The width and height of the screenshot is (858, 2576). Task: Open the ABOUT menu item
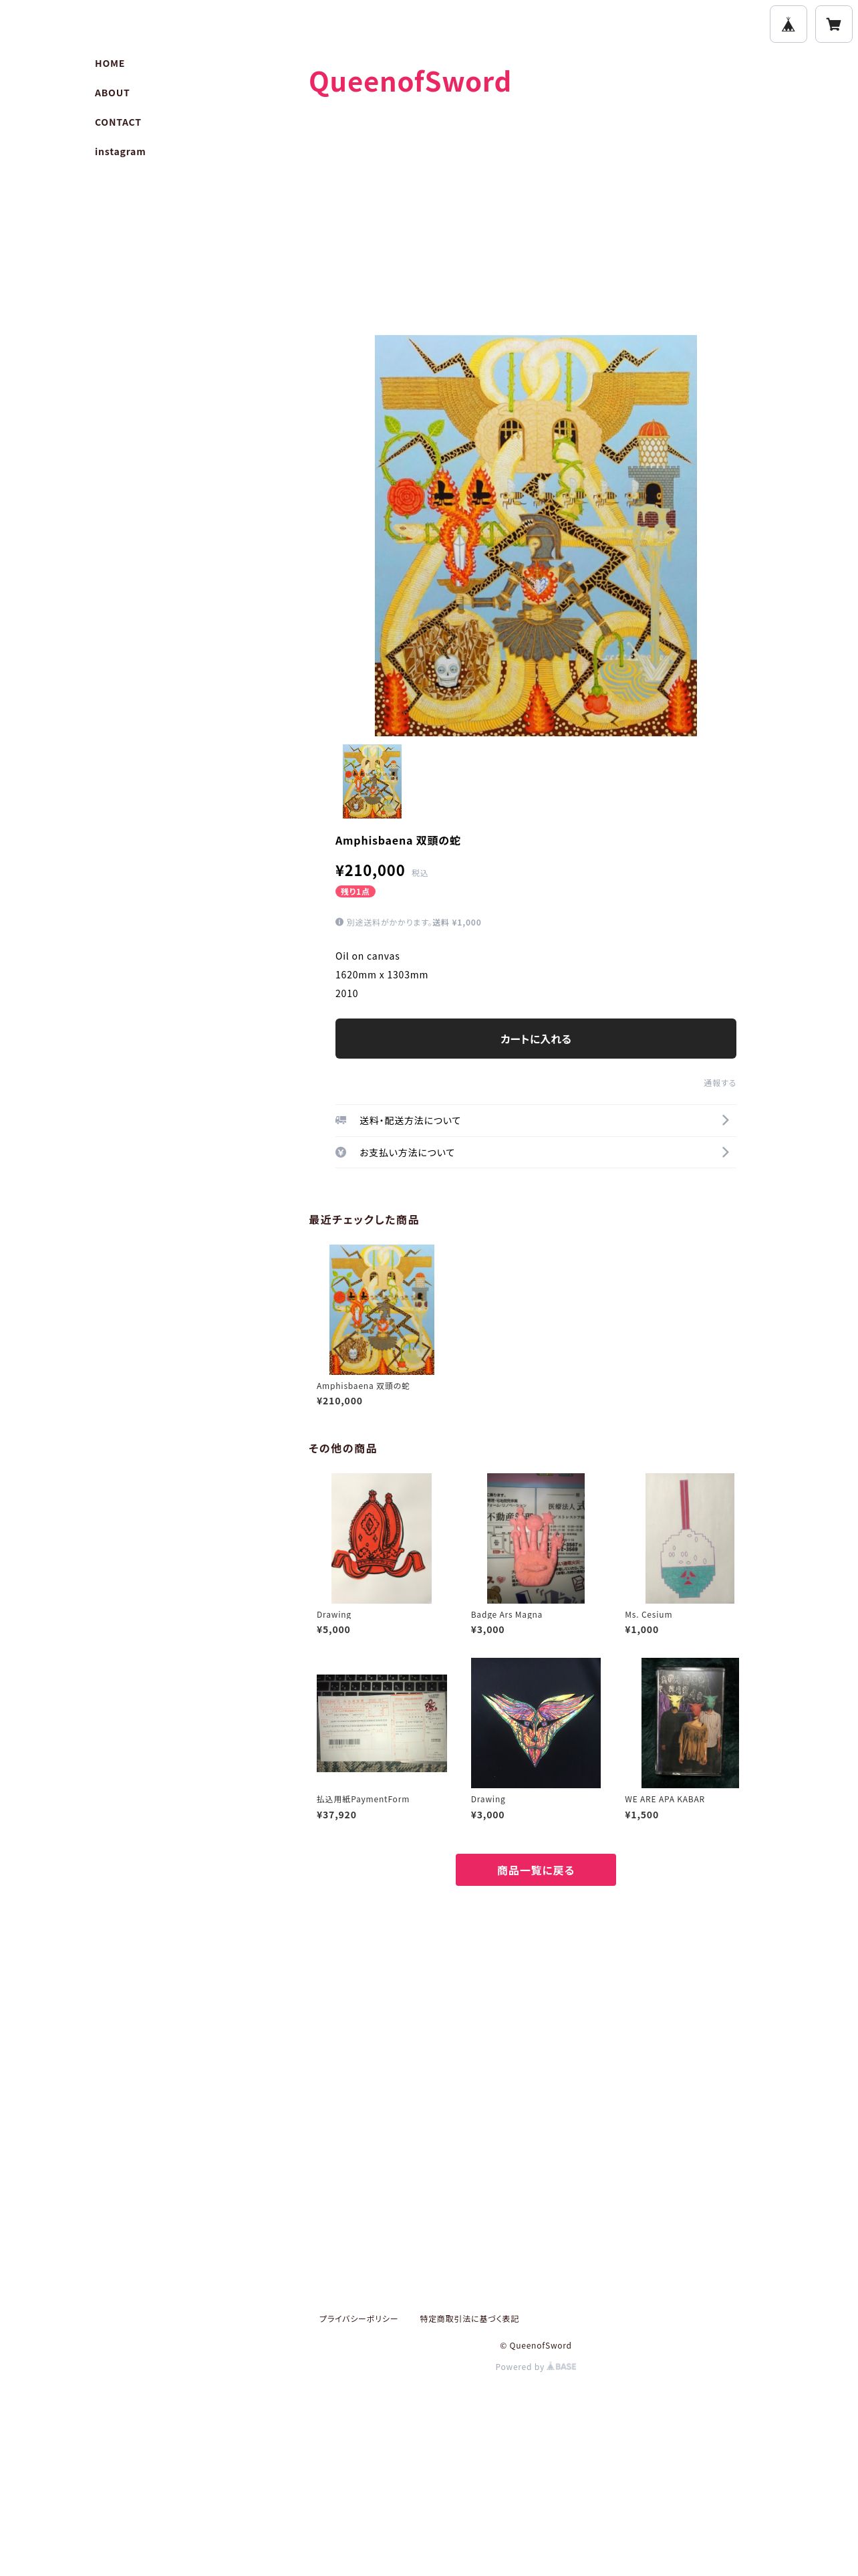pos(112,93)
